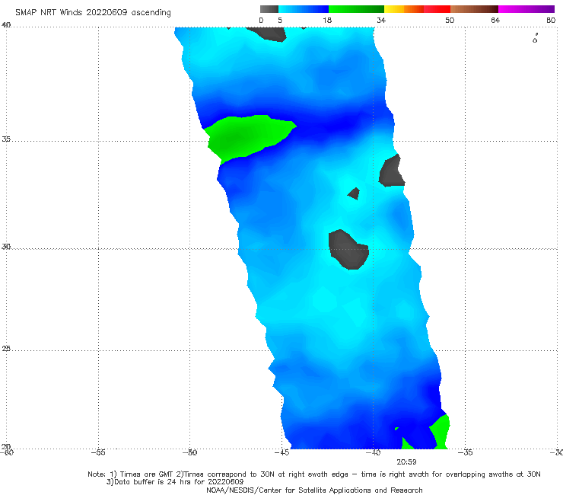563x495 pixels.
Task: Click the latitude label '35'
Action: tap(6, 139)
